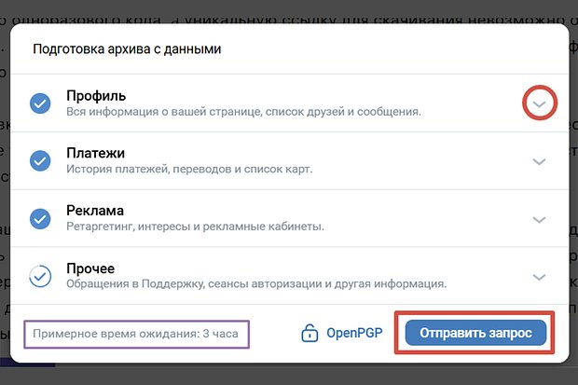Click the История платежей description text
This screenshot has height=385, width=578.
coord(189,169)
